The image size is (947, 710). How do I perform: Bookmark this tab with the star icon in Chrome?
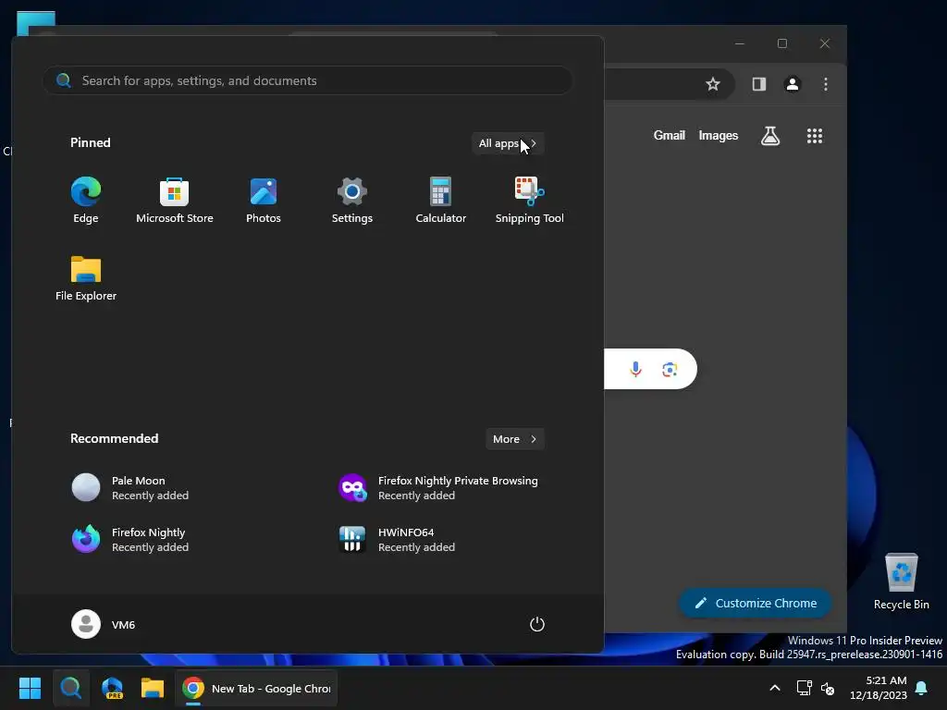point(713,84)
